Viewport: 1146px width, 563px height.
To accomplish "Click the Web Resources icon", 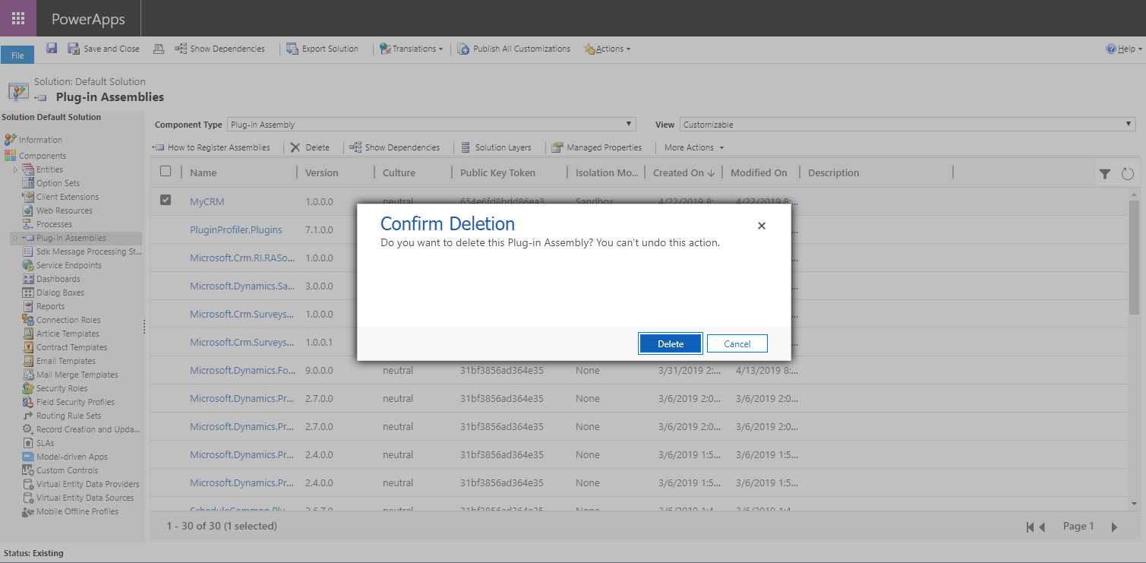I will pyautogui.click(x=29, y=210).
